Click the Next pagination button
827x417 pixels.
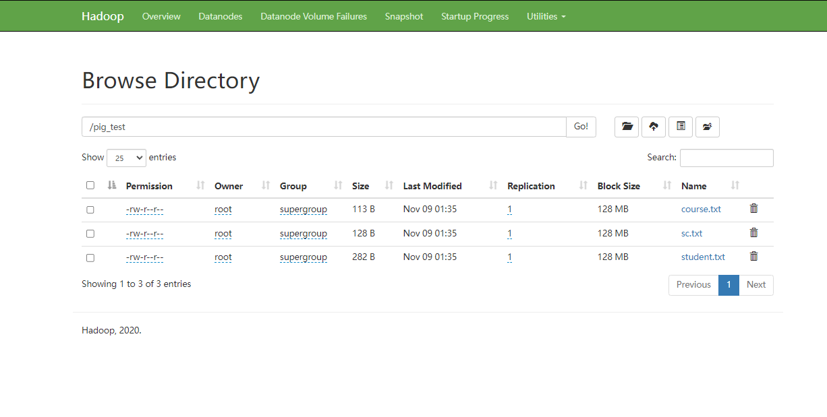click(755, 285)
